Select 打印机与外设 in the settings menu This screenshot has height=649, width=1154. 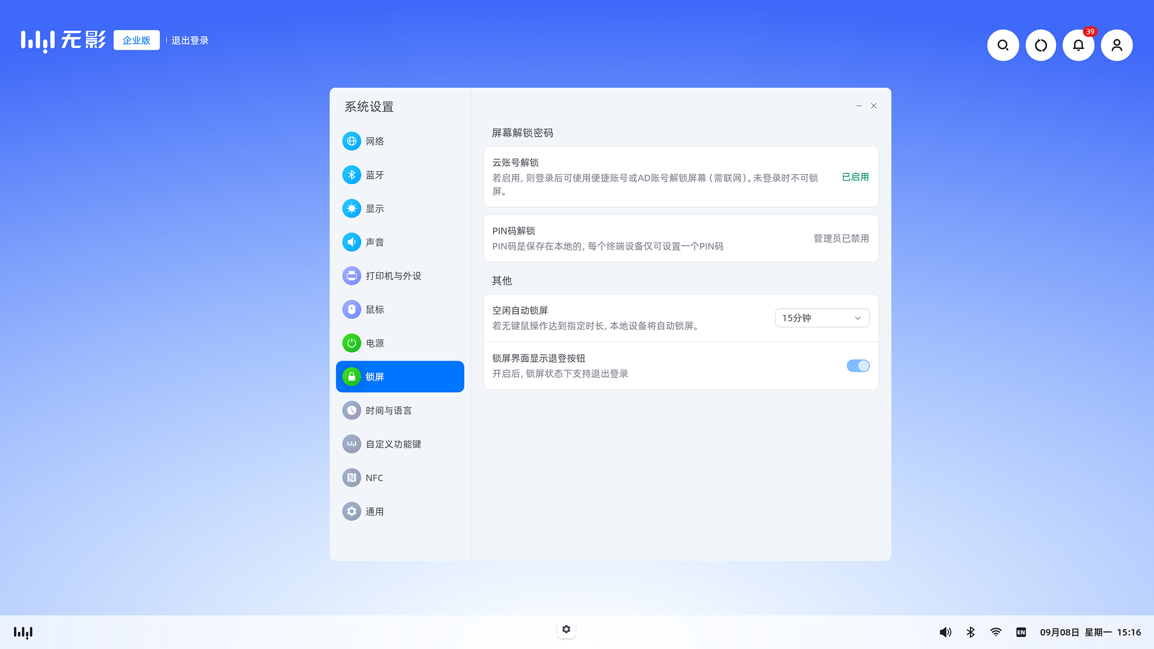click(400, 276)
